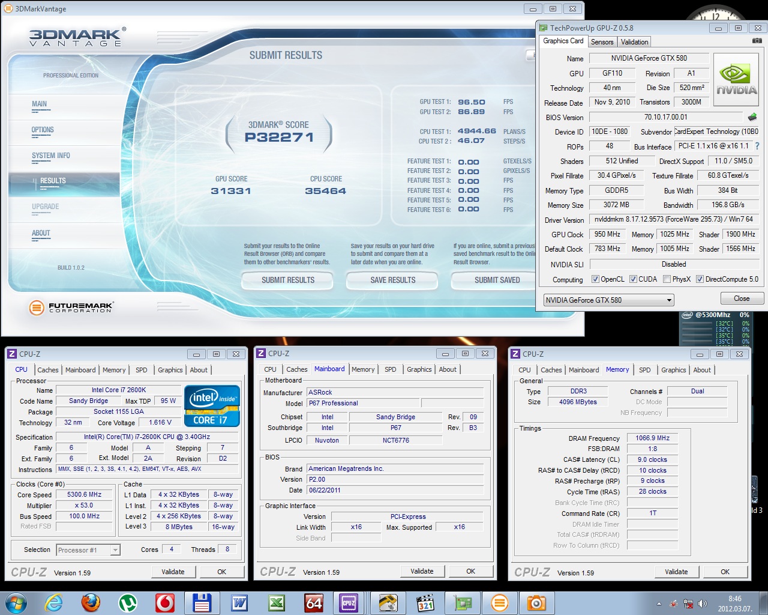The width and height of the screenshot is (768, 615).
Task: Click the Core Speed value 5300.6 MHz
Action: 84,495
